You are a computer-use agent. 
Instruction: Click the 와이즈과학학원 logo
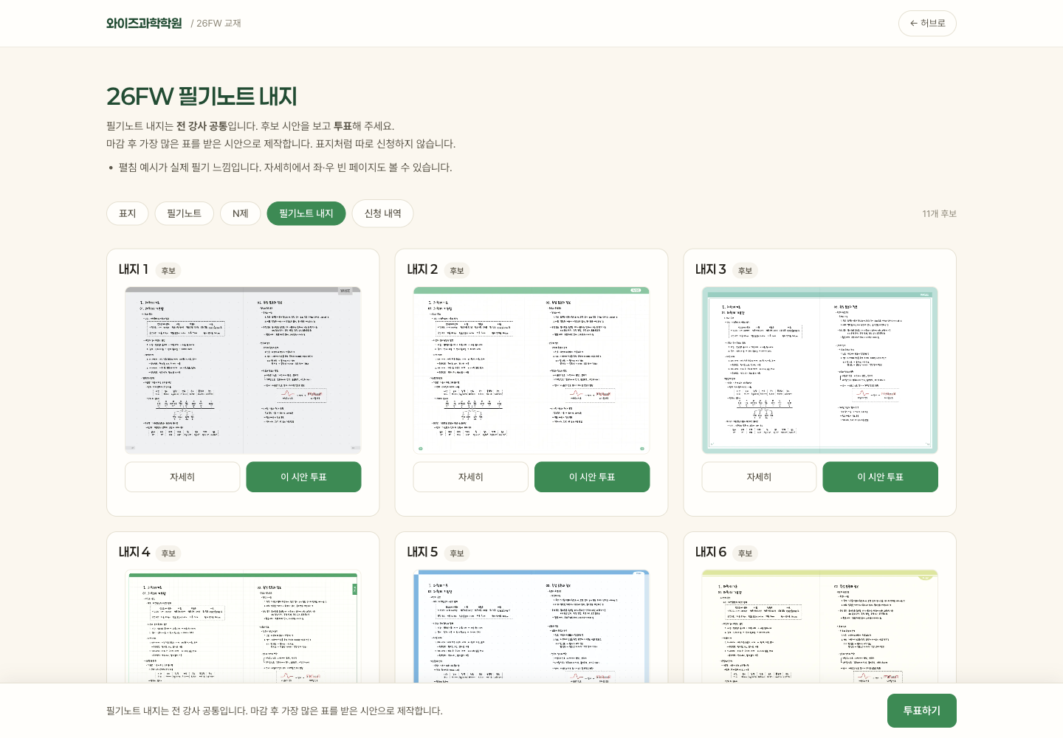(144, 24)
